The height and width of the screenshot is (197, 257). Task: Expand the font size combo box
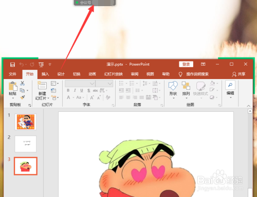104,84
